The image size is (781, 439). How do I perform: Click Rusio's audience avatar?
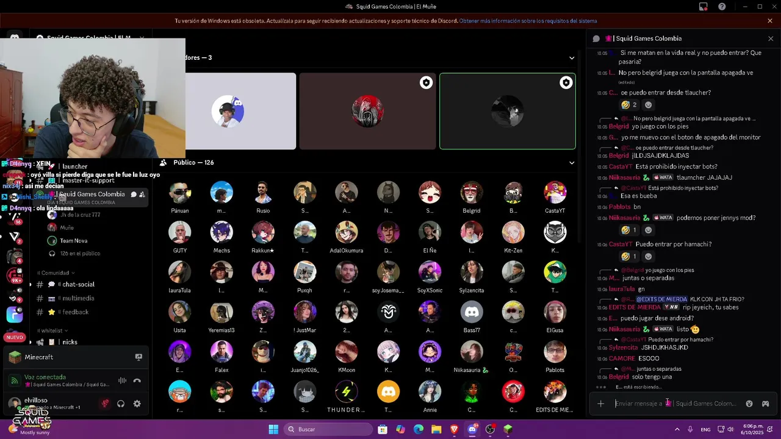tap(263, 193)
